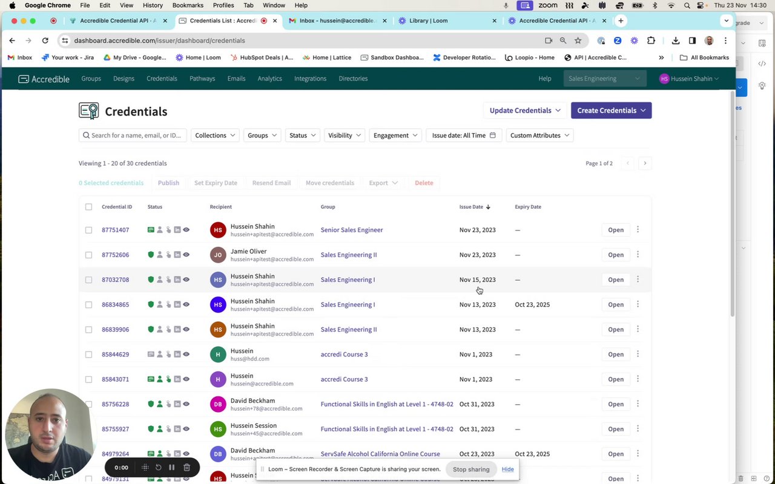The width and height of the screenshot is (775, 484).
Task: Click the Jamie Oliver JO avatar
Action: (218, 255)
